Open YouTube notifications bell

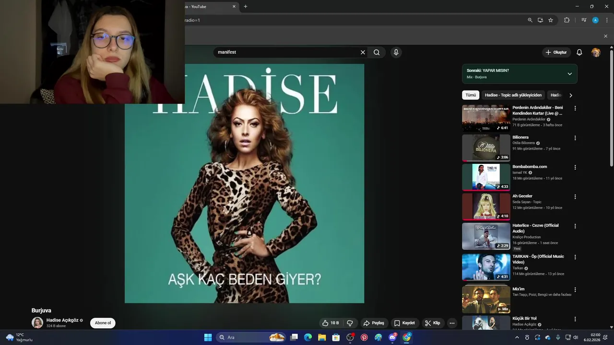pyautogui.click(x=579, y=52)
